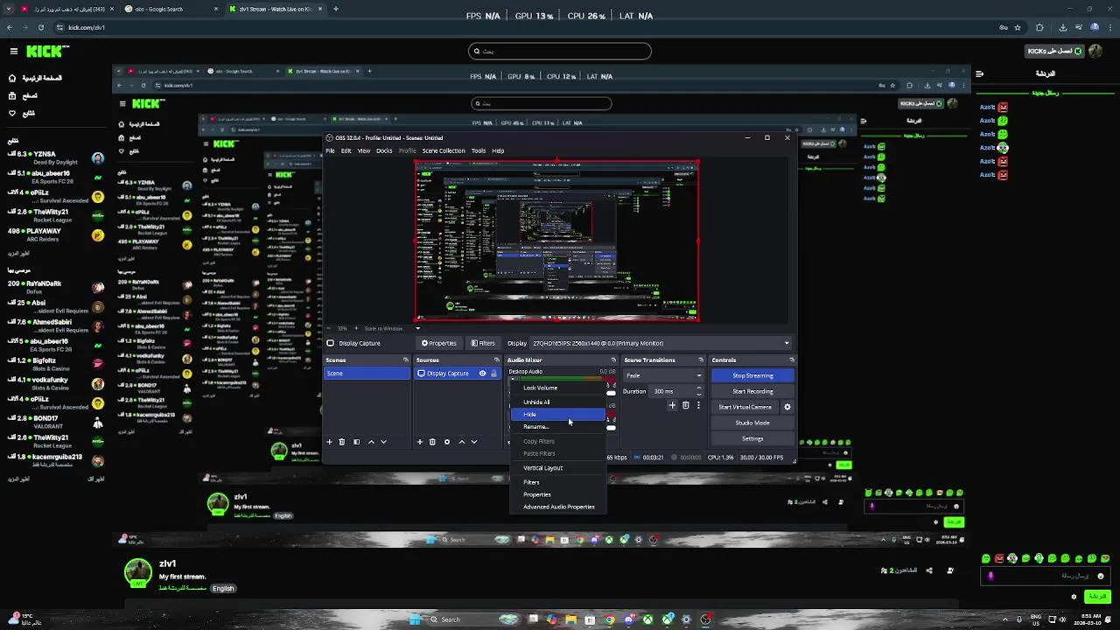The image size is (1120, 630).
Task: Open source properties gear in Sources dock
Action: (447, 442)
